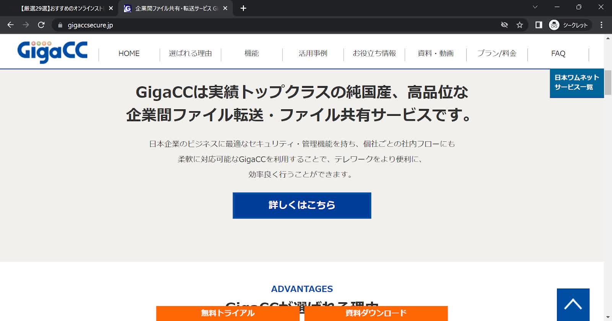Open the 機能 navigation item
The width and height of the screenshot is (612, 321).
252,53
